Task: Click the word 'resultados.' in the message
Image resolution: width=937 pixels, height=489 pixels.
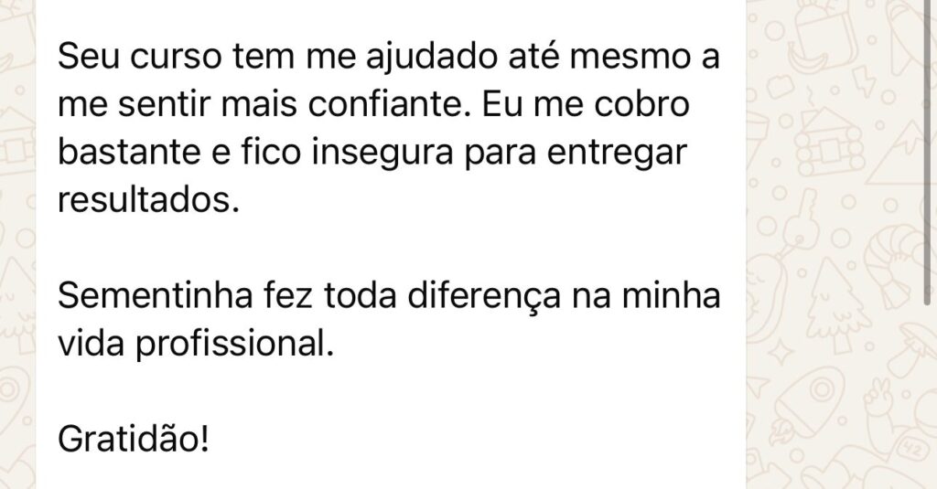Action: 148,200
